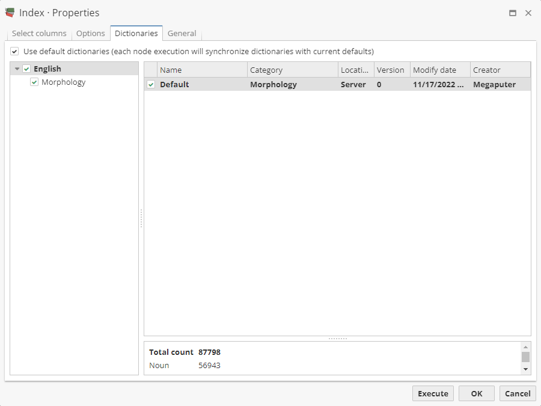This screenshot has height=406, width=541.
Task: Select the Dictionaries tab
Action: [136, 34]
